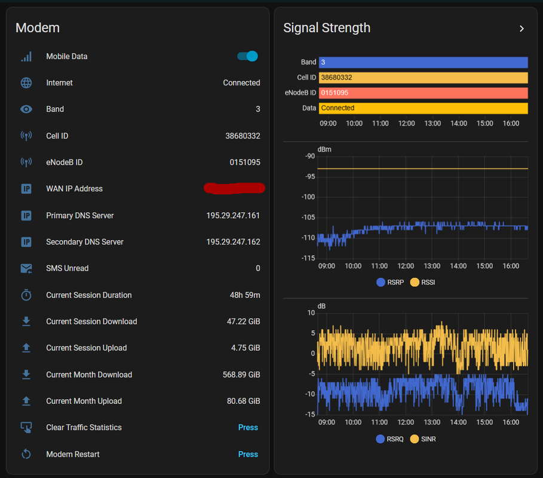Click session download value 47.22 GiB

(x=244, y=321)
